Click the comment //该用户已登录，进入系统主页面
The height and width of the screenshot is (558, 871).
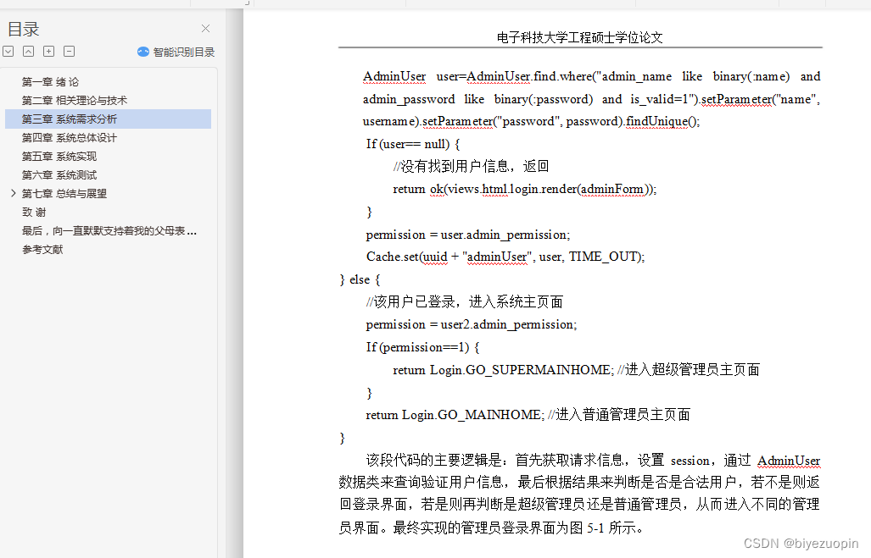tap(465, 301)
